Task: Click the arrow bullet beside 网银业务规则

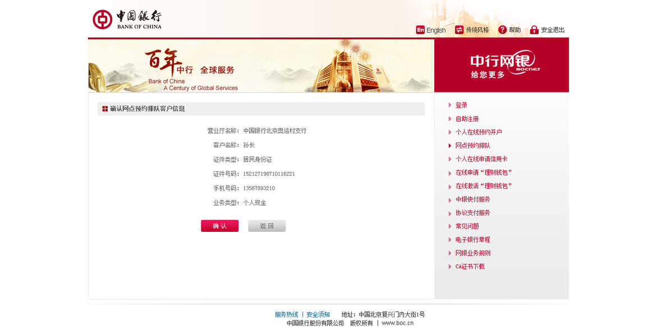Action: pyautogui.click(x=450, y=253)
